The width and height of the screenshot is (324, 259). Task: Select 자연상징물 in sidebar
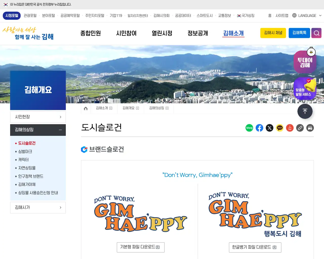(27, 168)
